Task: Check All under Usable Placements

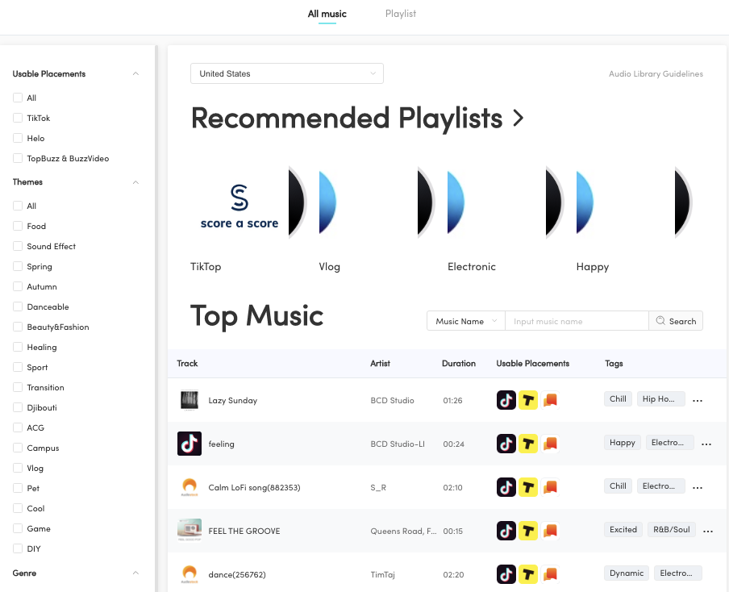Action: coord(18,98)
